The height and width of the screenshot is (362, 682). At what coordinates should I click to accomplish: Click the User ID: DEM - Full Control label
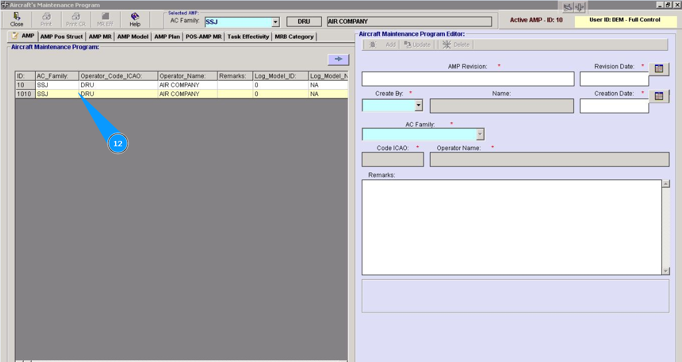pos(624,20)
